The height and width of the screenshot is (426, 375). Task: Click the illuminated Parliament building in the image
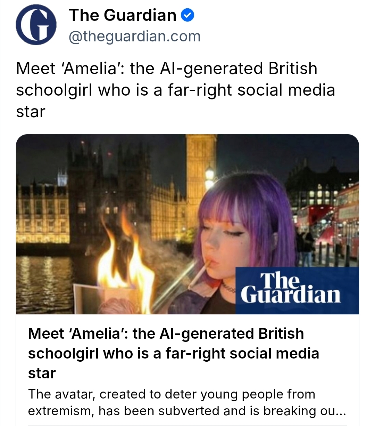[x=42, y=216]
